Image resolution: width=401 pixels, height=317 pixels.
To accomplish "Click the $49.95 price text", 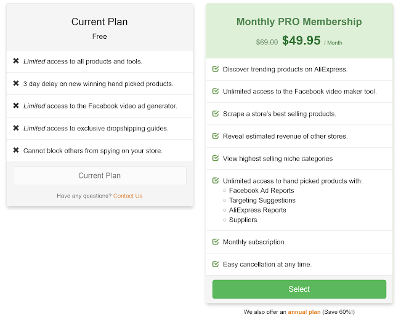I will click(x=301, y=41).
